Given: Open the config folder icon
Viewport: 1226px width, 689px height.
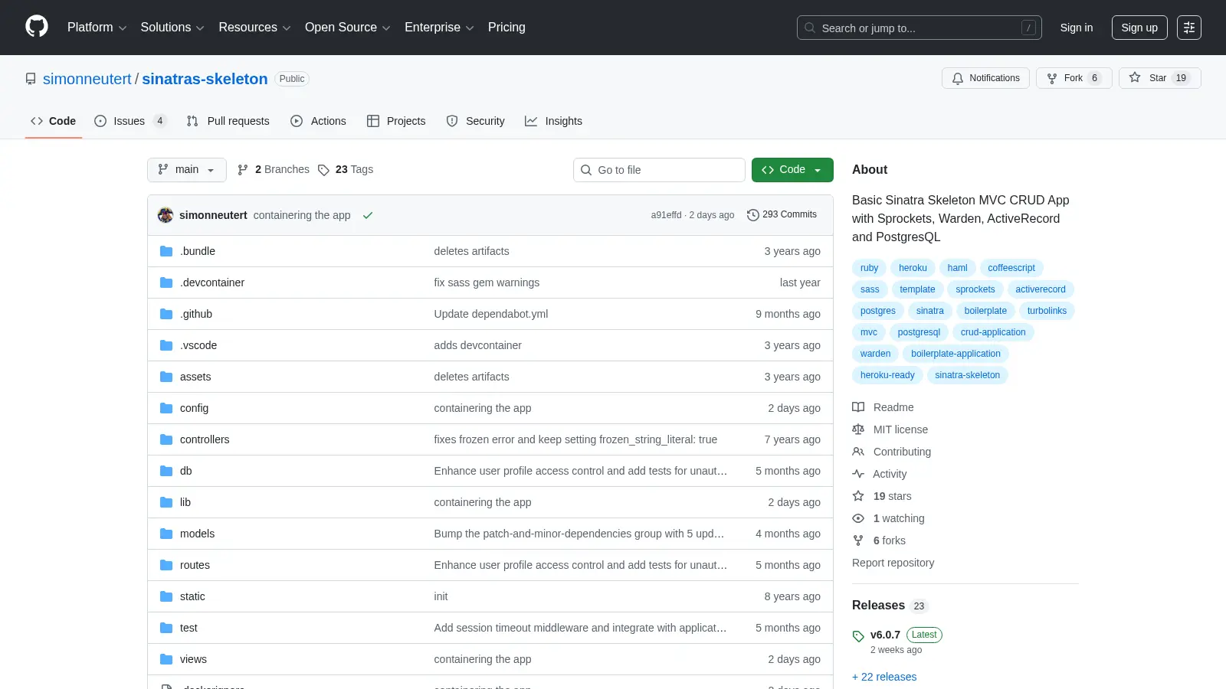Looking at the screenshot, I should coord(166,408).
